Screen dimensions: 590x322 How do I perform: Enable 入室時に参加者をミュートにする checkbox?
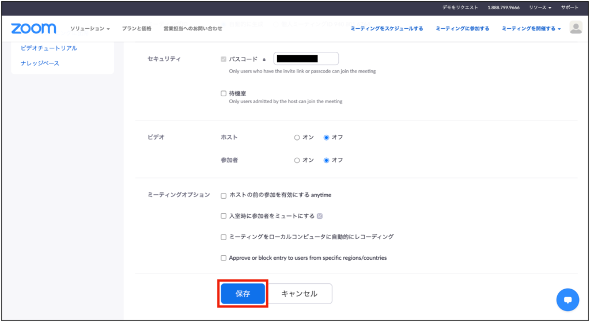pyautogui.click(x=224, y=216)
